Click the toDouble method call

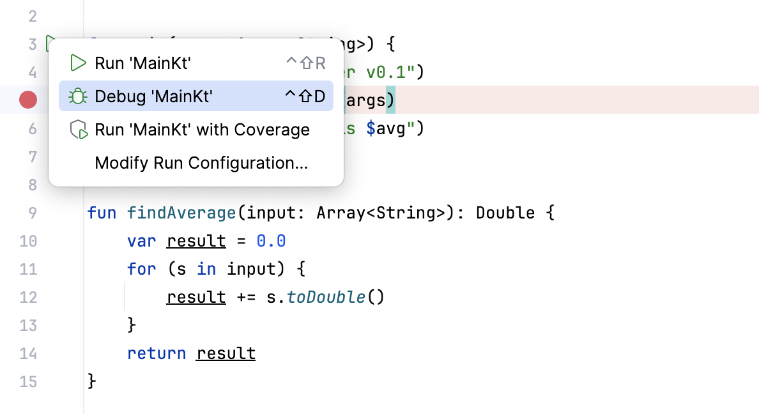[326, 297]
